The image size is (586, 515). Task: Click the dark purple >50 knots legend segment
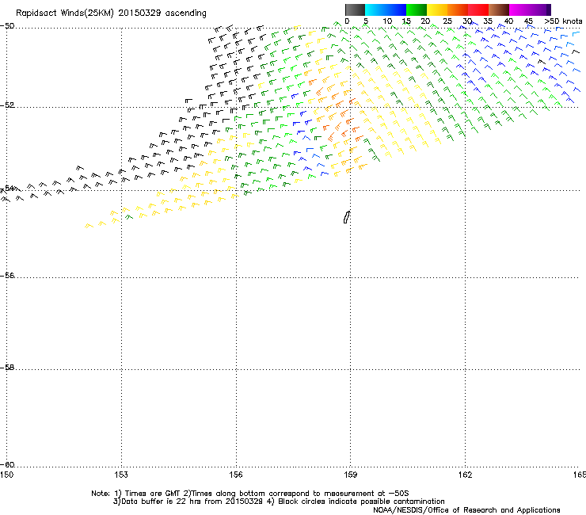549,10
